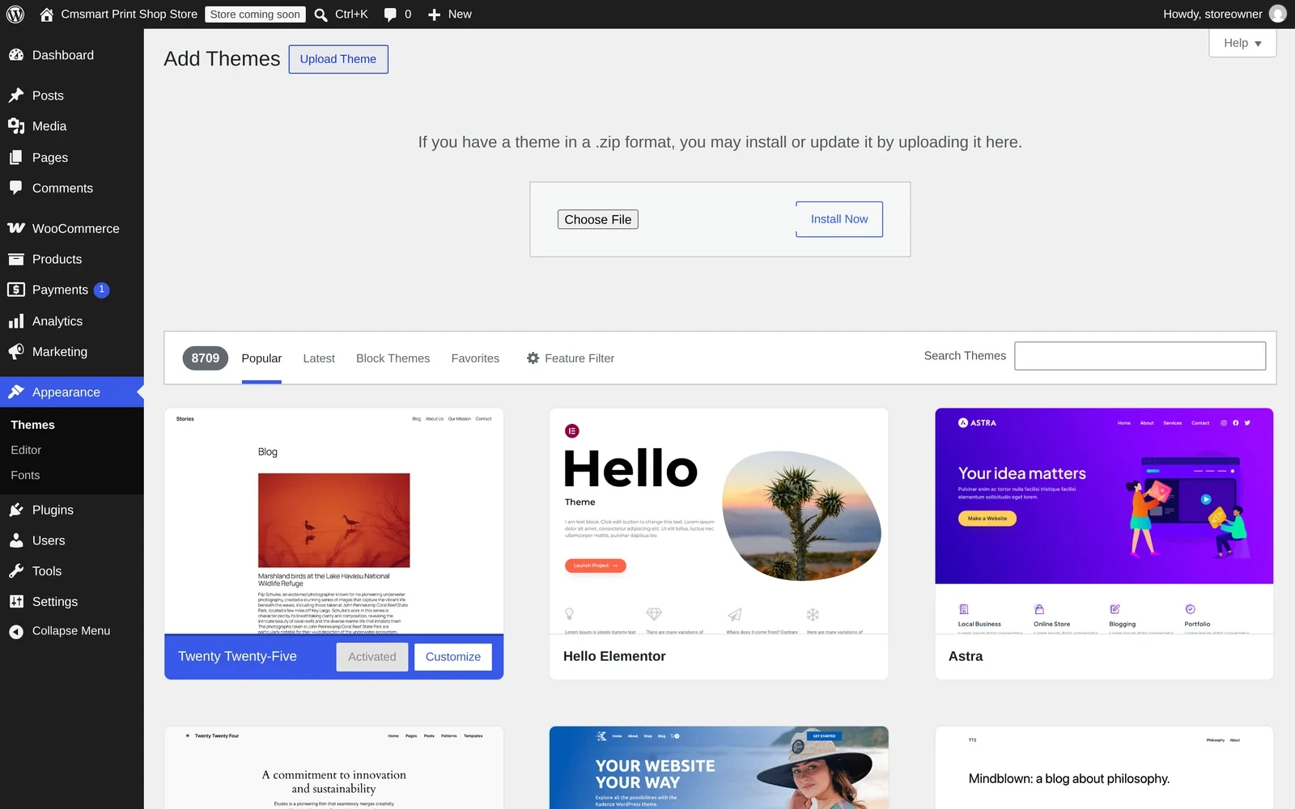The height and width of the screenshot is (809, 1295).
Task: Open the Users person icon
Action: tap(16, 540)
